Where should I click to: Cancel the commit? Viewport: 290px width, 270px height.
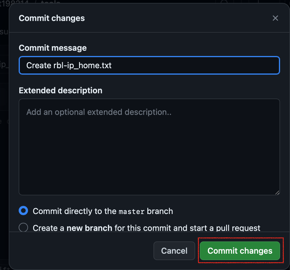(x=174, y=251)
